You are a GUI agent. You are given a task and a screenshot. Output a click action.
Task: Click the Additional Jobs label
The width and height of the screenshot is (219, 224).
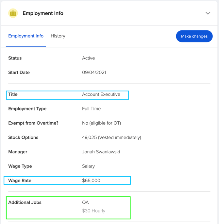pyautogui.click(x=25, y=202)
